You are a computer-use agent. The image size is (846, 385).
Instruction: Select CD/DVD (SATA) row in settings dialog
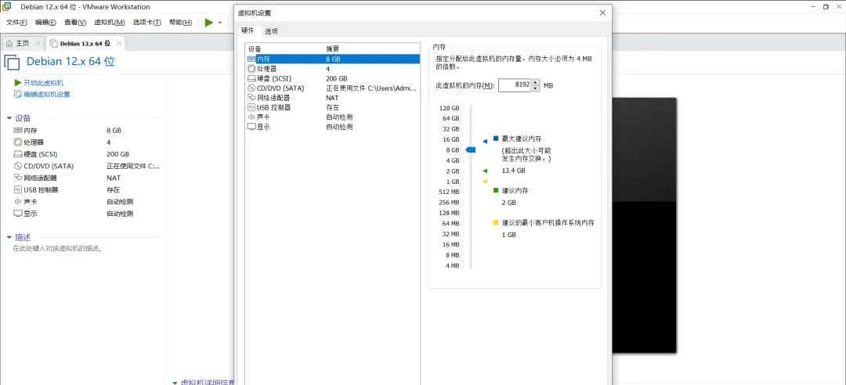point(332,88)
